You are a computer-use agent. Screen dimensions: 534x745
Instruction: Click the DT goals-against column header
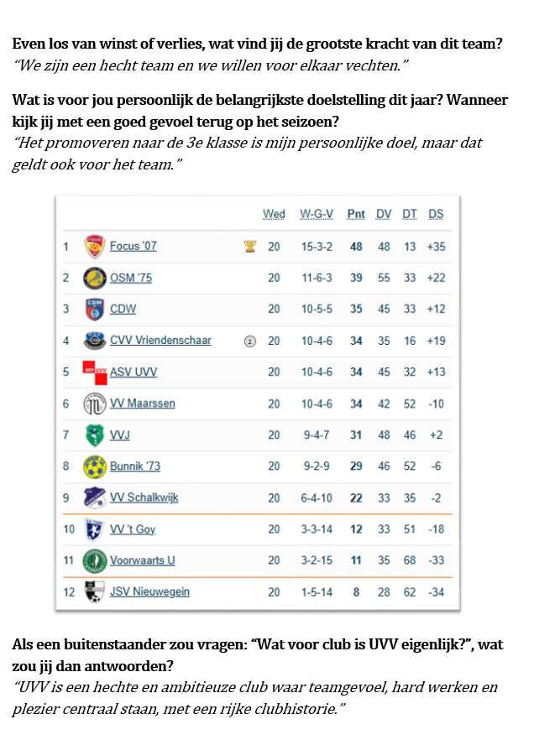click(x=409, y=215)
